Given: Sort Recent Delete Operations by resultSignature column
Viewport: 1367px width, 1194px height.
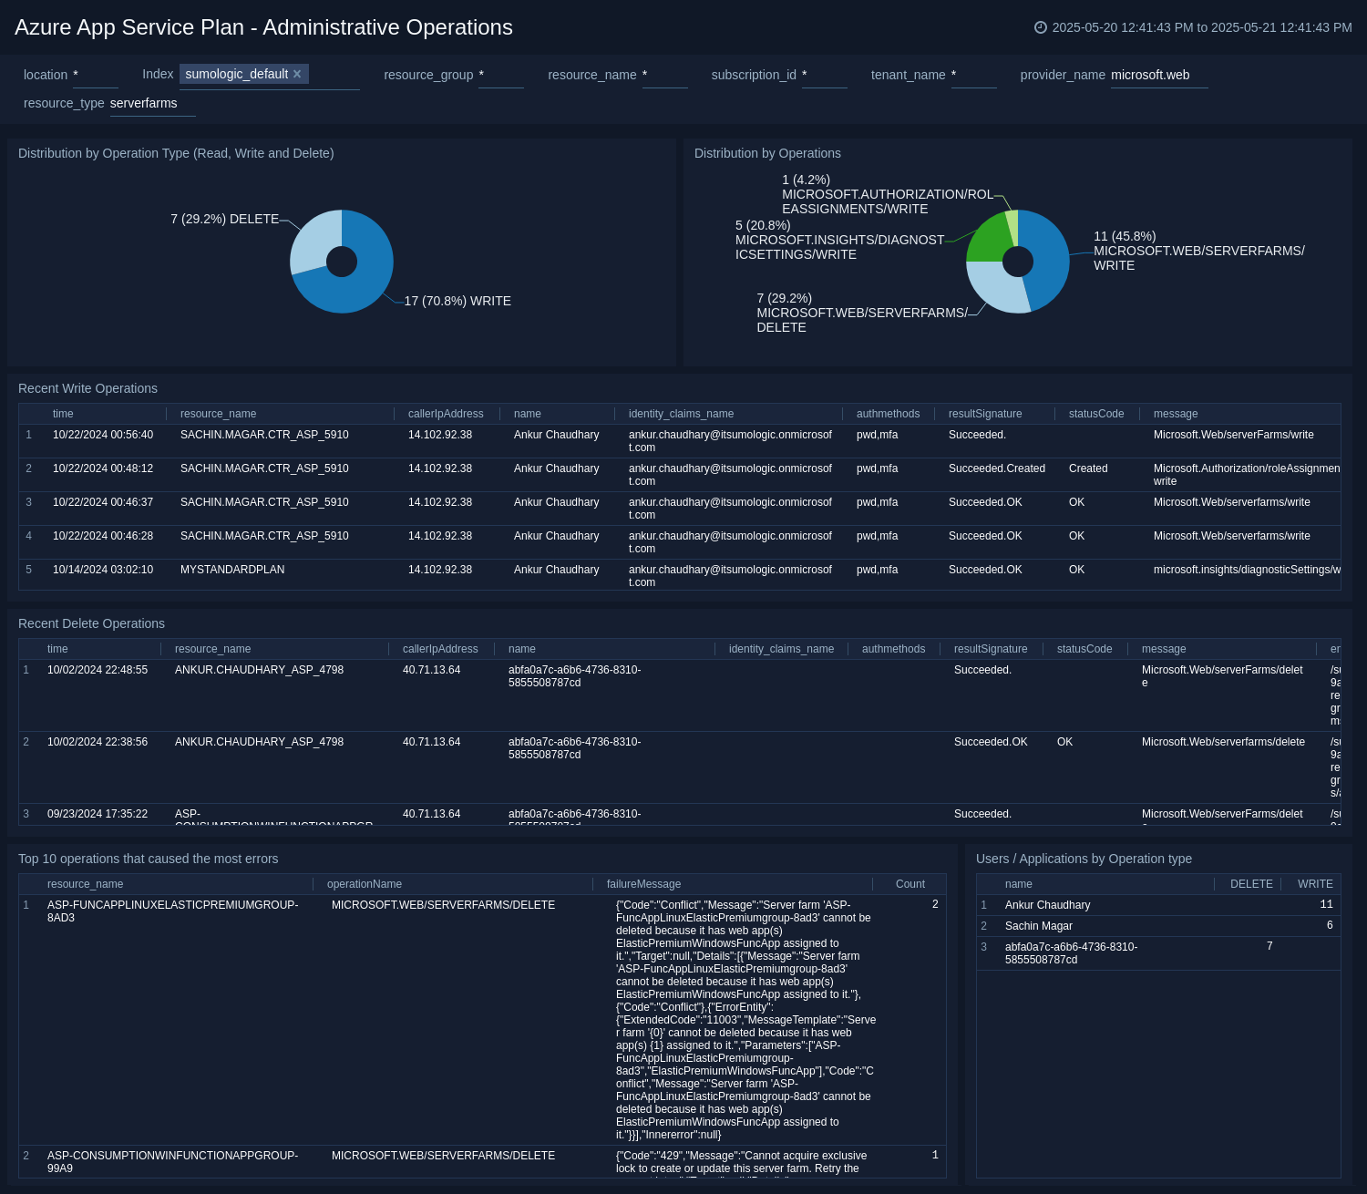Looking at the screenshot, I should pos(991,649).
